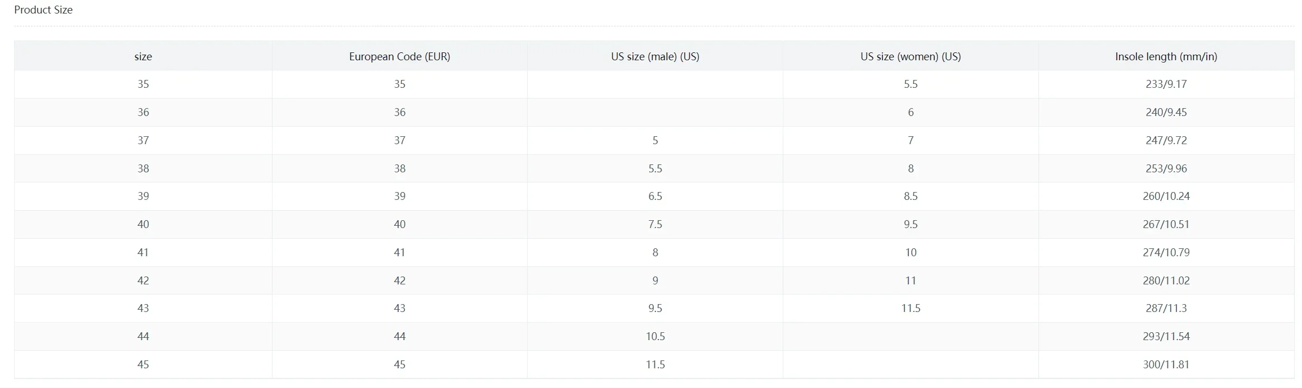Screen dimensions: 1302x388
Task: Click the Product Size heading
Action: point(43,10)
